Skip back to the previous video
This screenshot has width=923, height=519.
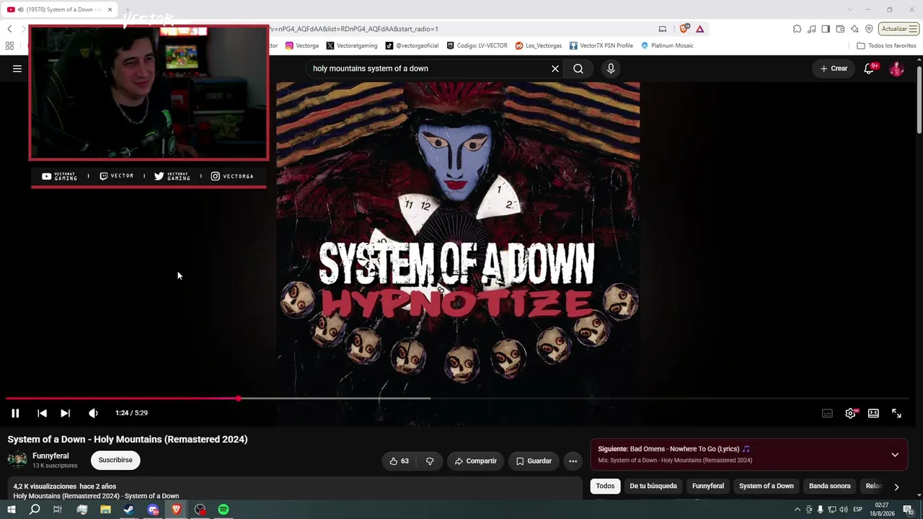click(42, 413)
